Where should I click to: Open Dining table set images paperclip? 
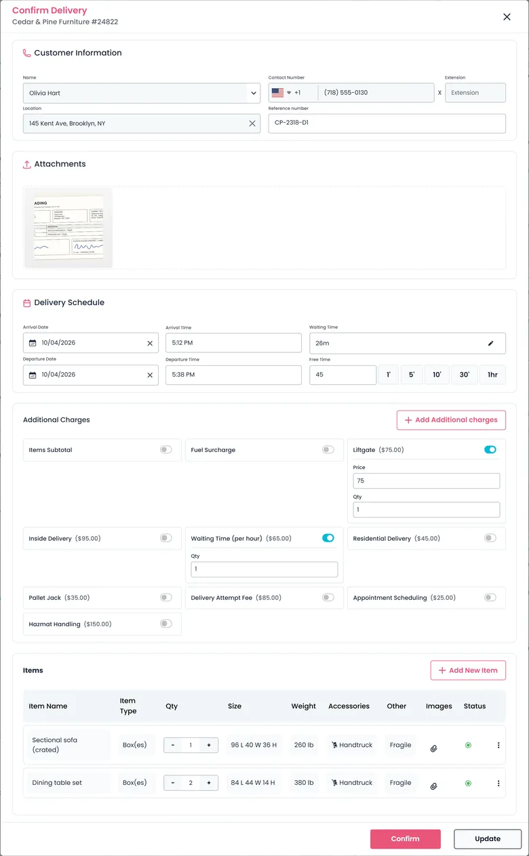[x=434, y=786]
